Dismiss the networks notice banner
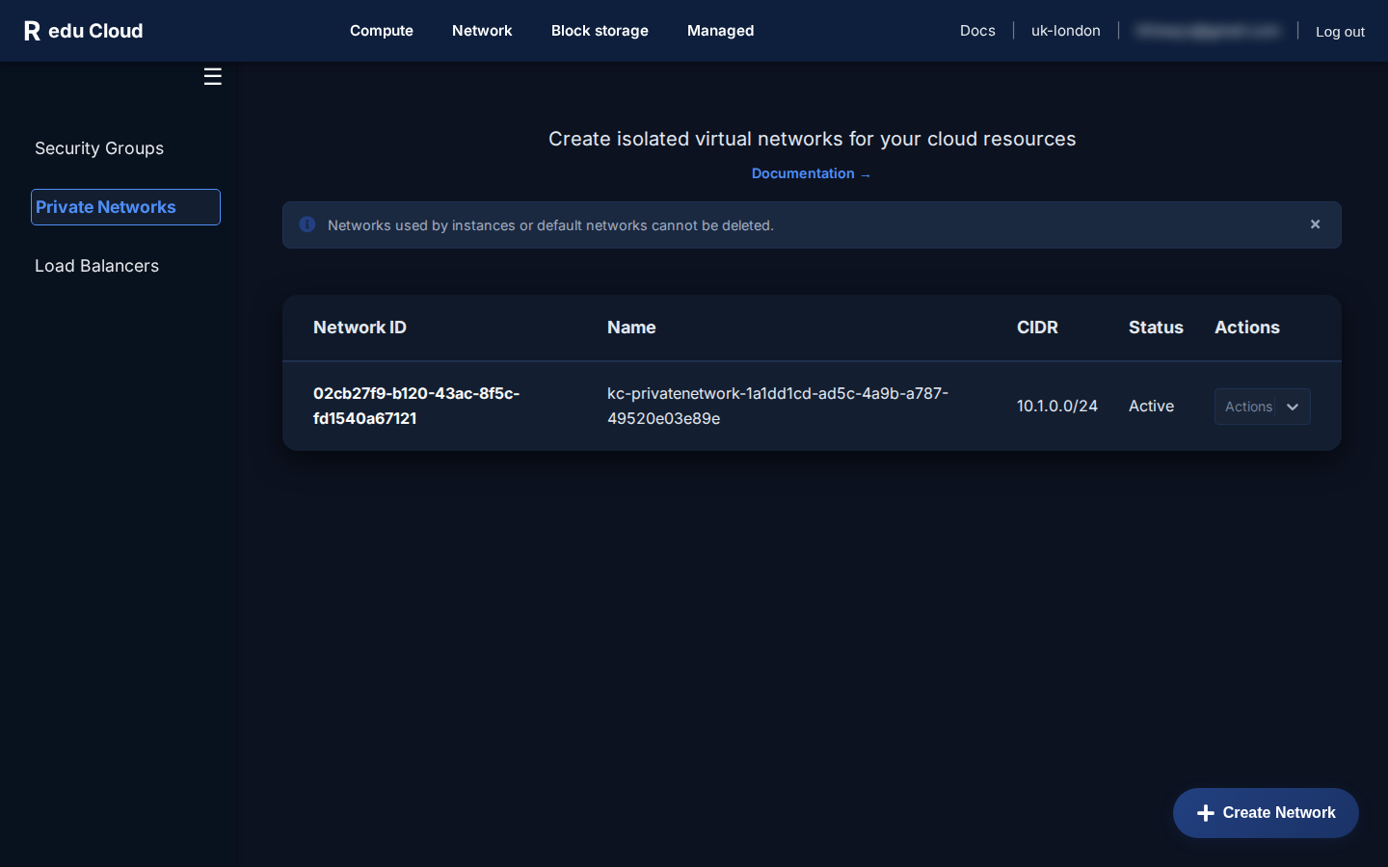Viewport: 1388px width, 867px height. tap(1315, 224)
